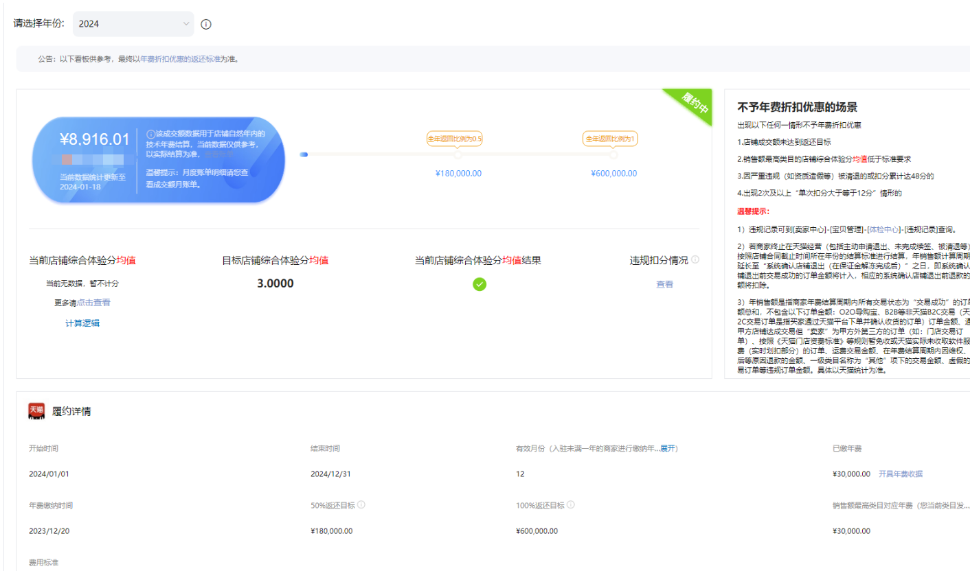Click the info icon beside year selector

[206, 24]
